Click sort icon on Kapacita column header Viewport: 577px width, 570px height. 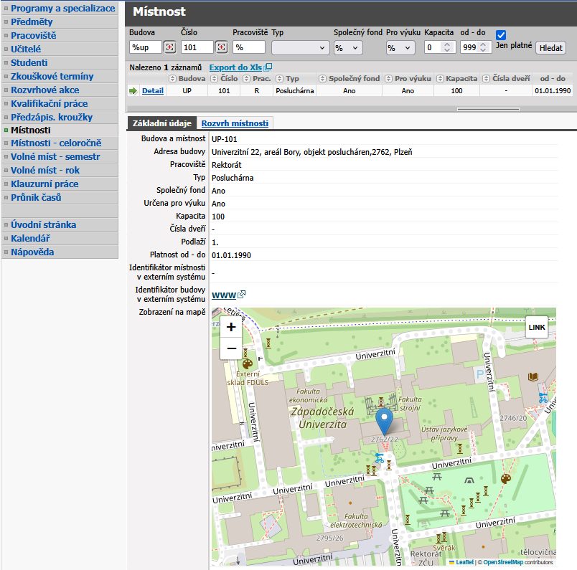441,78
